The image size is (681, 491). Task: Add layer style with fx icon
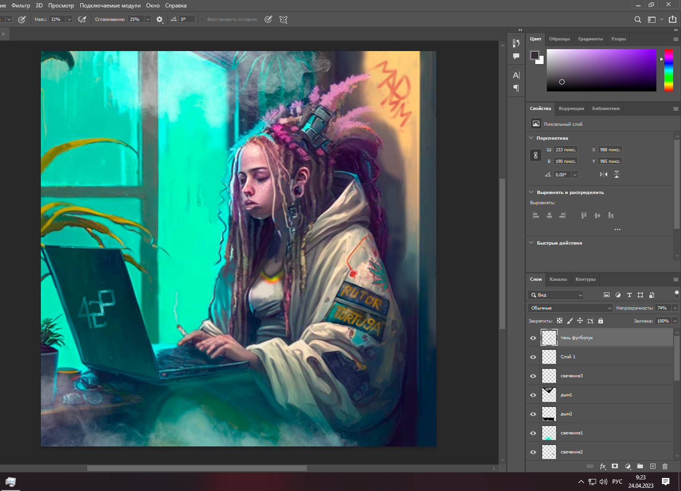(603, 466)
